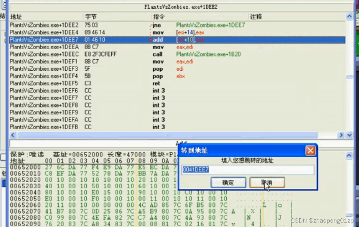359x227 pixels.
Task: Select the row PlantsVsZombies.exe+1DEF5 ret
Action: pos(177,83)
